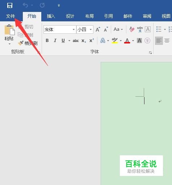The image size is (172, 185).
Task: Click the Character Border icon
Action: (x=148, y=29)
